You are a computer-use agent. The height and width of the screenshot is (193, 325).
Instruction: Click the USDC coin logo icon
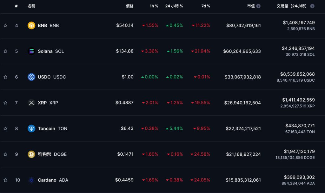31,77
